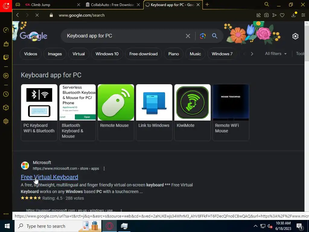Open a new browser tab
Image resolution: width=309 pixels, height=232 pixels.
coord(207,5)
